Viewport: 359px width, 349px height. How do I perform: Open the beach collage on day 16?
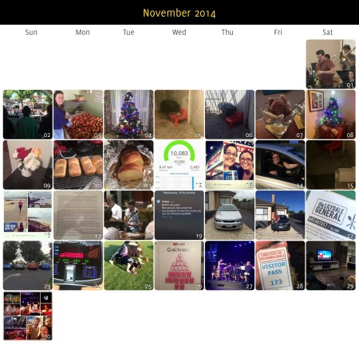pos(28,215)
